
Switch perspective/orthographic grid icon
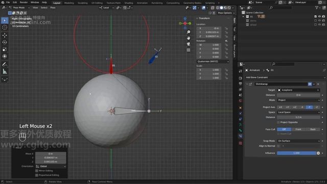point(189,50)
